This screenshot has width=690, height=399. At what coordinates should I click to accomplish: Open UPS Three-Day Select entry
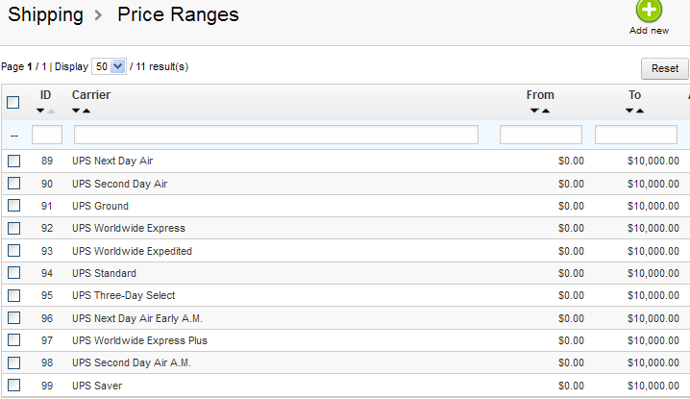(x=124, y=295)
